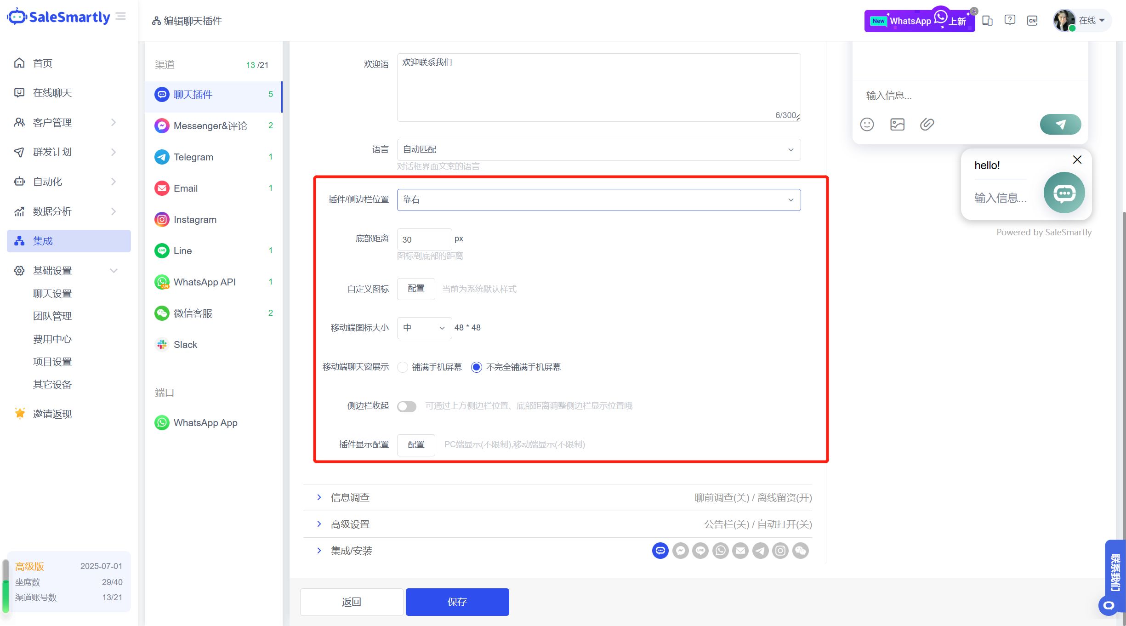Viewport: 1126px width, 626px height.
Task: Select 不完全铺满手机屏幕 radio option
Action: click(x=477, y=367)
